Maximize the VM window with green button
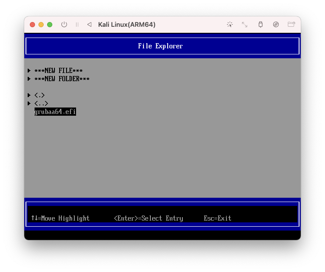325x272 pixels. tap(50, 25)
